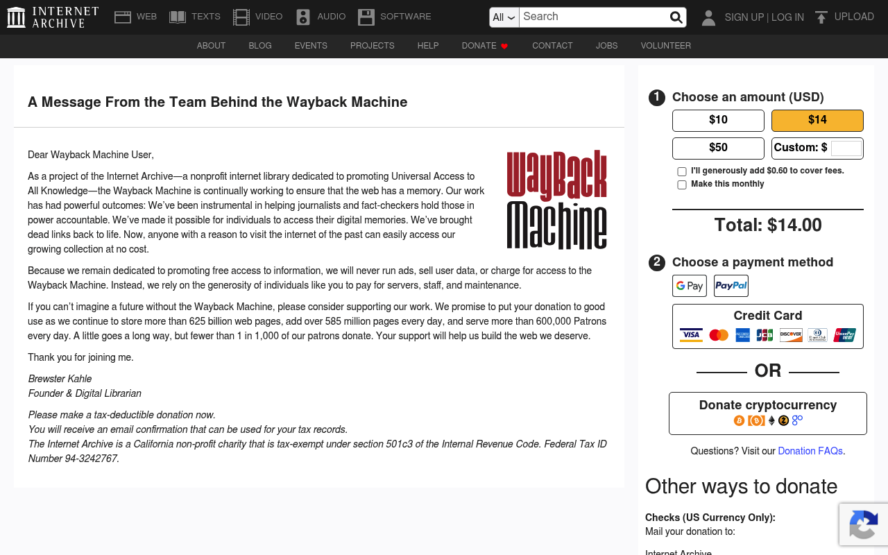Click the Donate cryptocurrency button
The width and height of the screenshot is (888, 555).
pyautogui.click(x=768, y=413)
